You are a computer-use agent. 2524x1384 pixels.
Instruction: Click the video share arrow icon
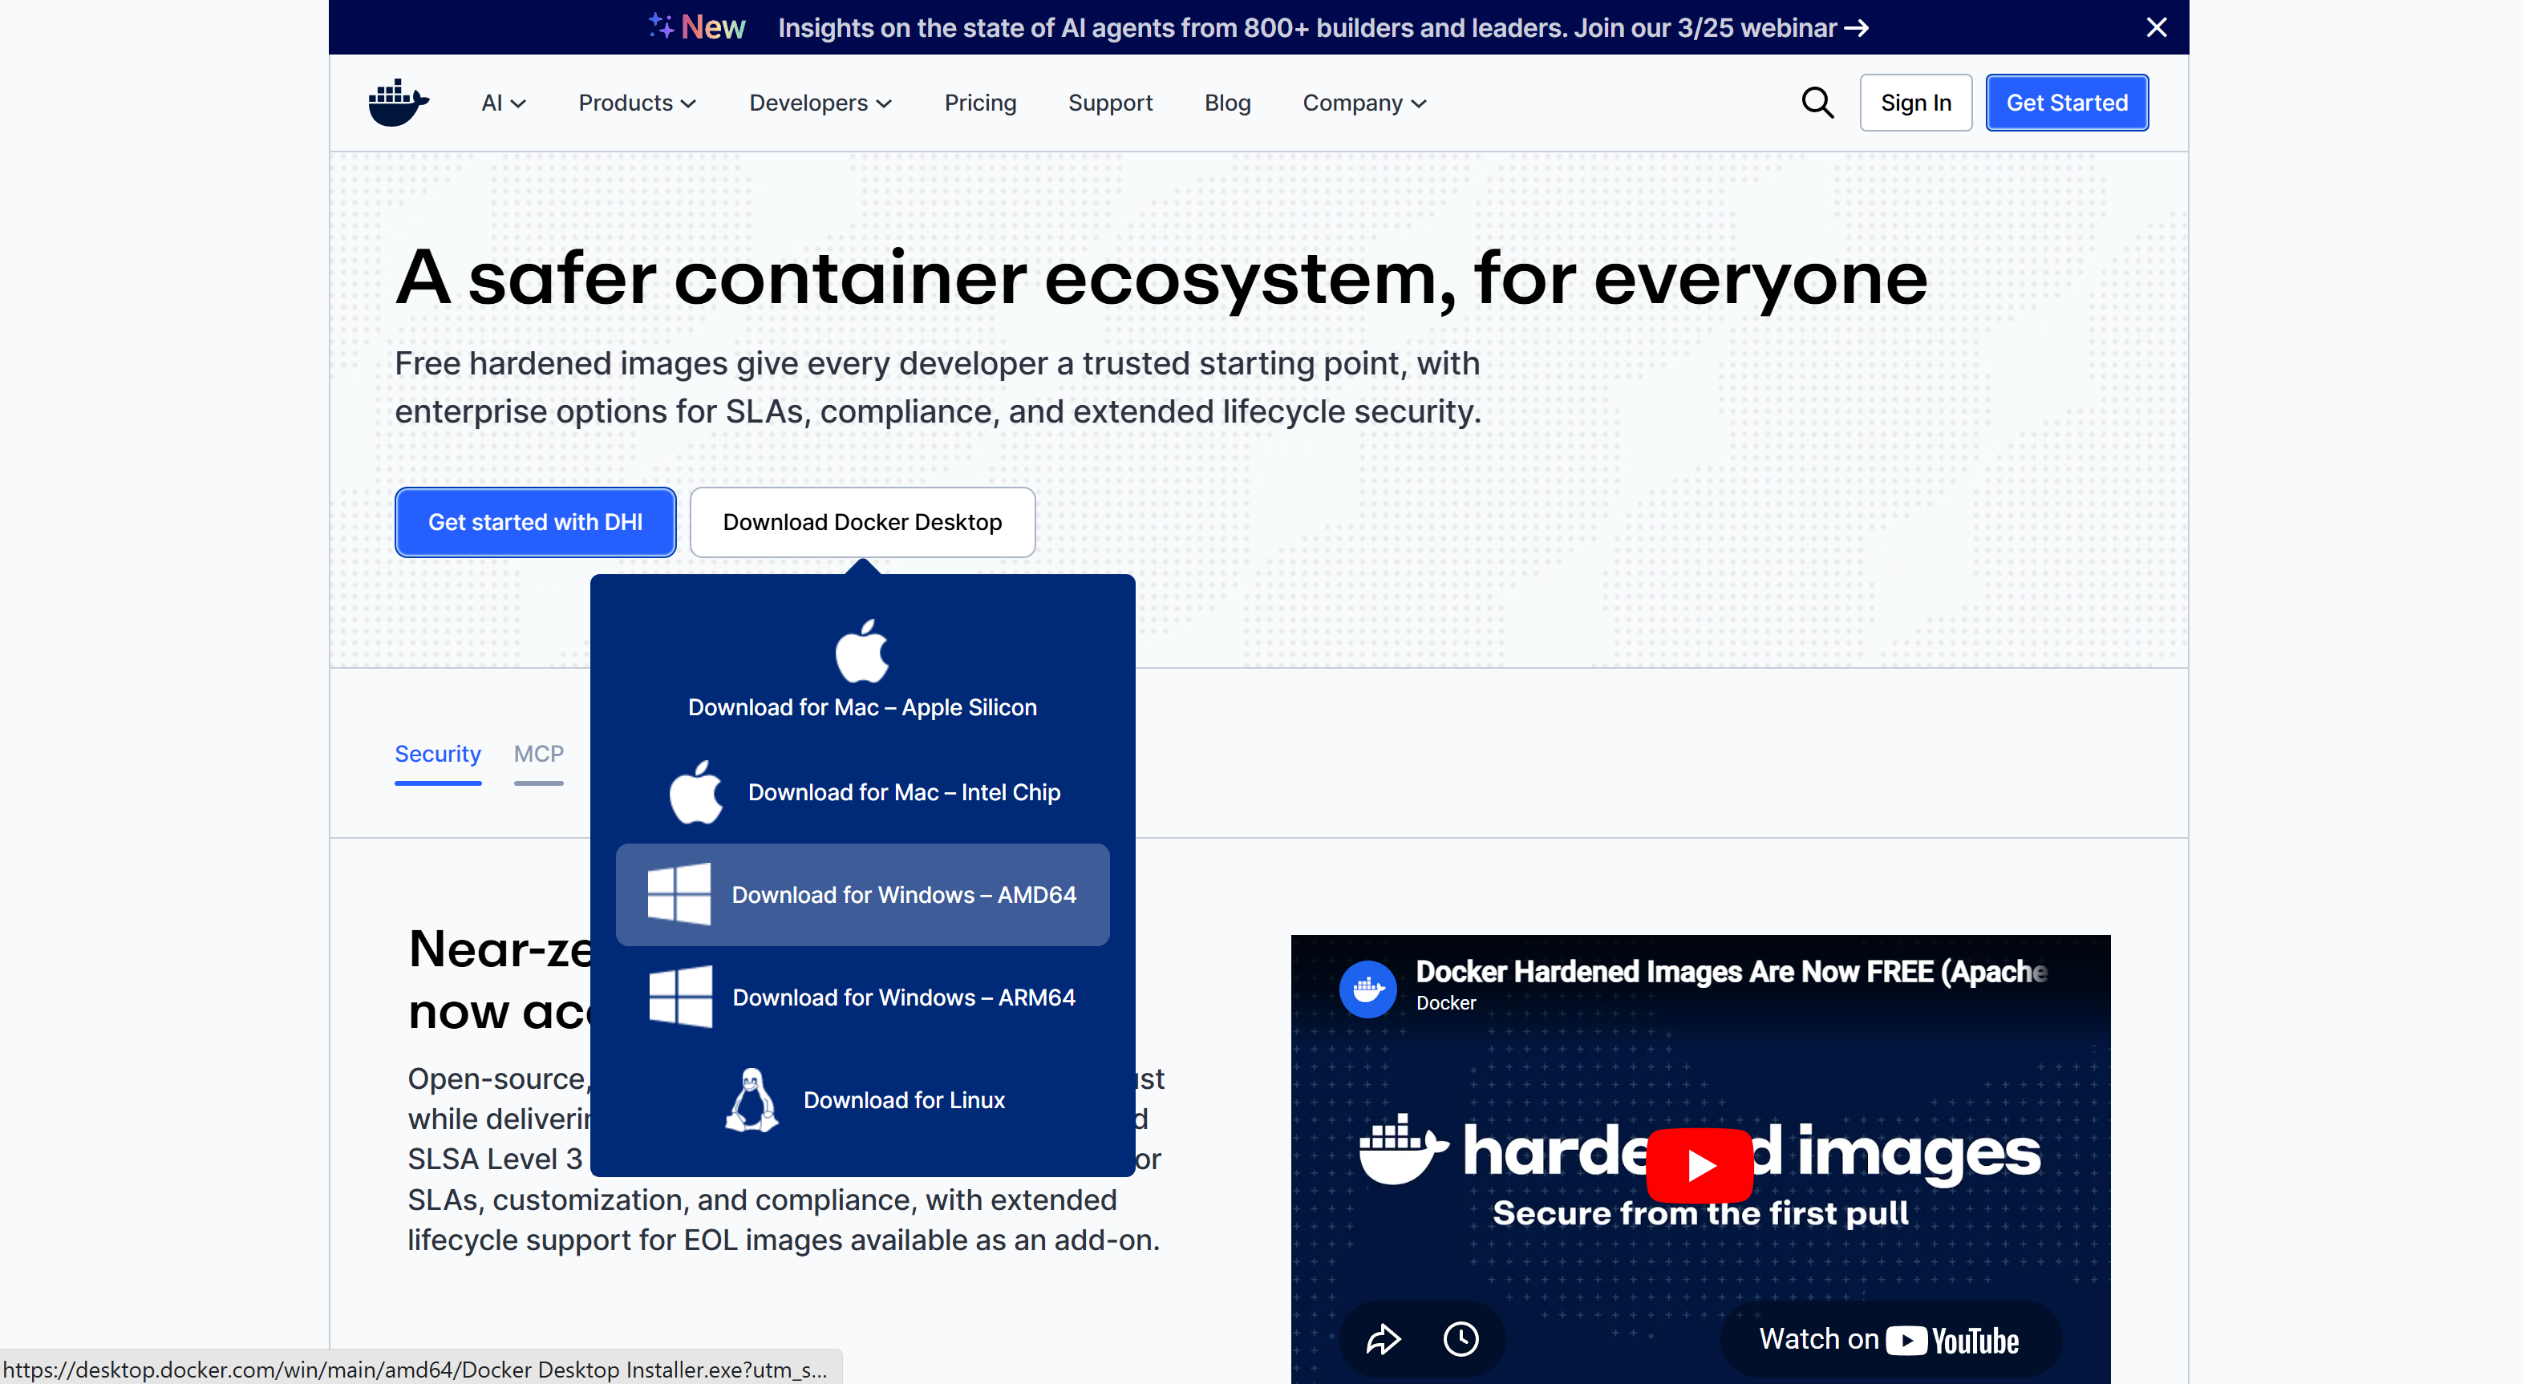pos(1383,1338)
